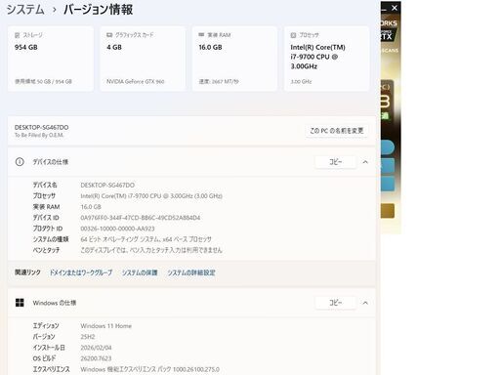Select the システムの種類 64 ビット value

point(146,239)
